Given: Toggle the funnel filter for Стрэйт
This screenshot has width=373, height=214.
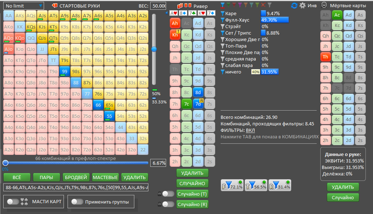Looking at the screenshot, I should click(223, 27).
